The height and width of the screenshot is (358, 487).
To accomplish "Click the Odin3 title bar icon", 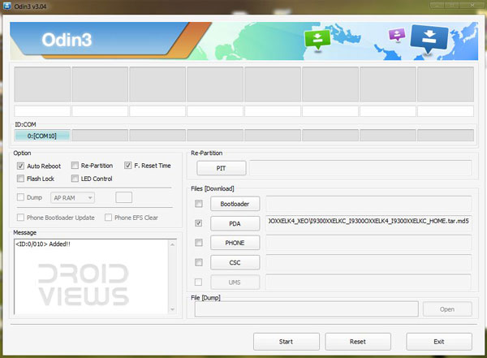I will (6, 6).
